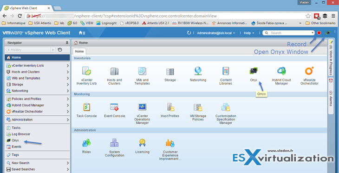Open the search options dropdown arrow
339x173 pixels.
(x=313, y=33)
